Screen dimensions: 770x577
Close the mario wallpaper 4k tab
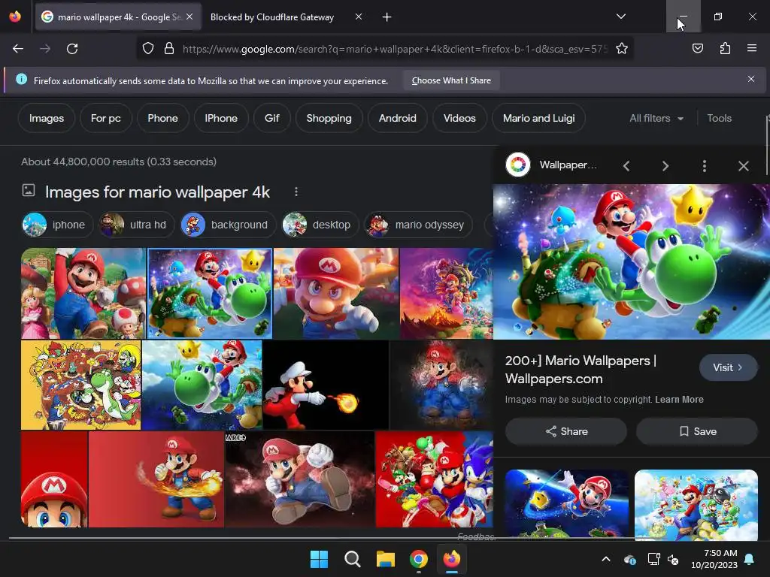pyautogui.click(x=189, y=17)
